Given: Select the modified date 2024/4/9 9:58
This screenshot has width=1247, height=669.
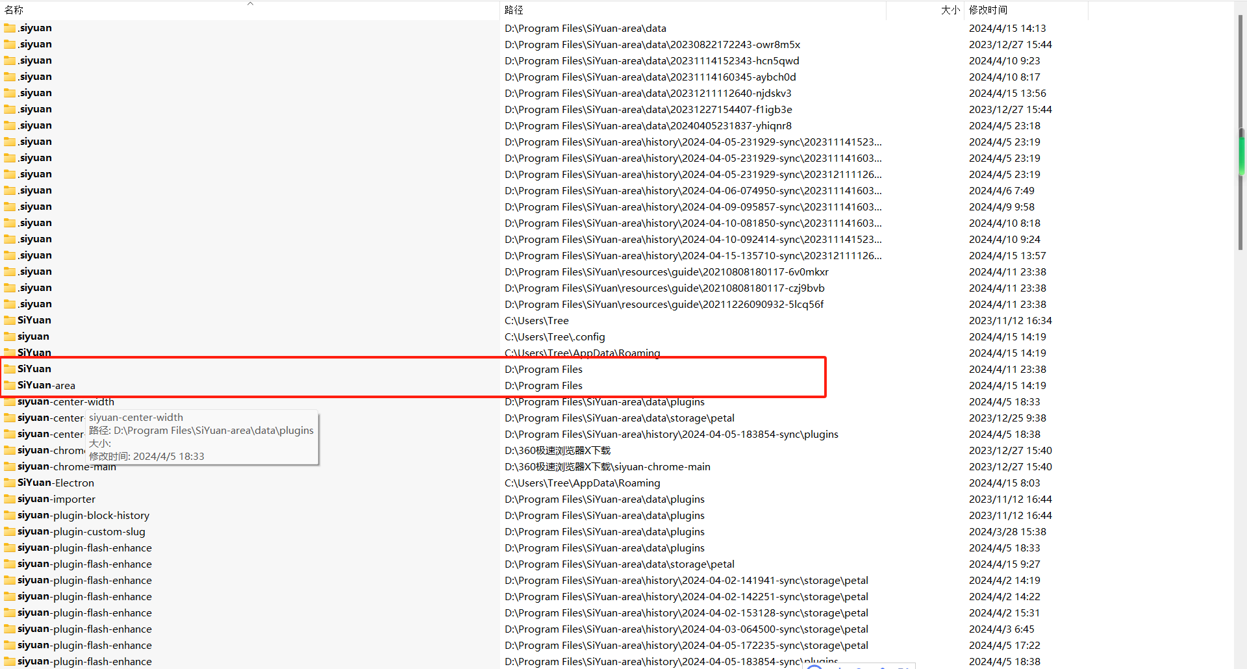Looking at the screenshot, I should [1001, 207].
